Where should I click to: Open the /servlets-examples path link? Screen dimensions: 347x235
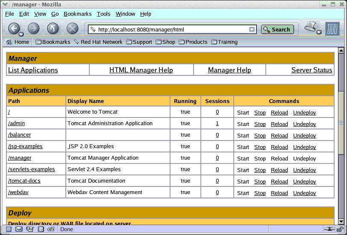(32, 169)
